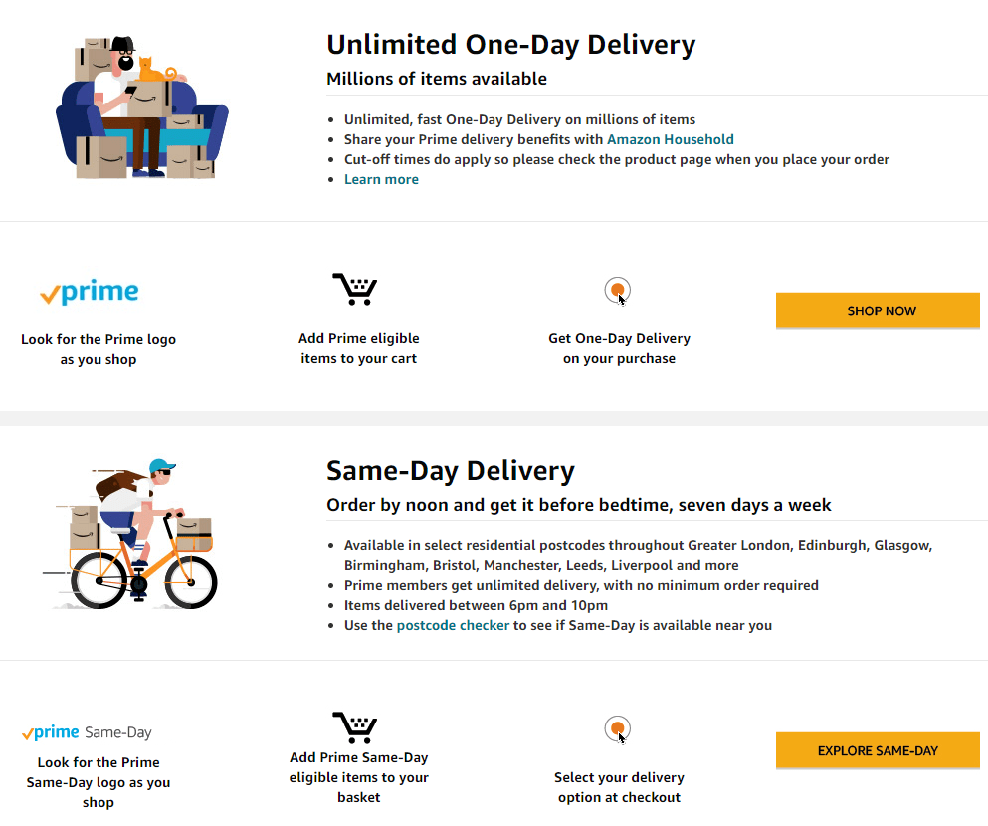Click Add Prime Same-Day eligible items text
The image size is (988, 826).
[x=358, y=777]
